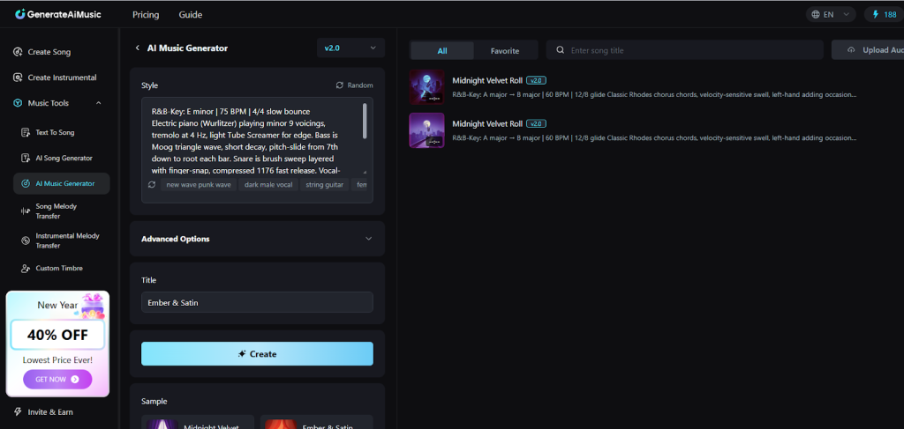Click the Random style icon
This screenshot has height=429, width=904.
pos(340,85)
